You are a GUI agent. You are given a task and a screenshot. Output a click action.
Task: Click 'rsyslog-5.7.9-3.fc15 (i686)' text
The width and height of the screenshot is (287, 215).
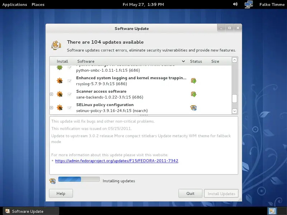point(102,84)
